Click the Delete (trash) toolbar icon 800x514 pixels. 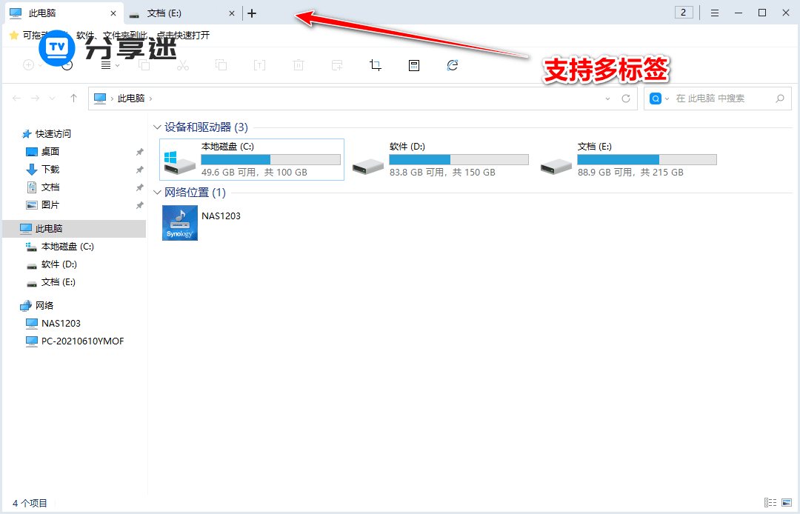tap(298, 65)
